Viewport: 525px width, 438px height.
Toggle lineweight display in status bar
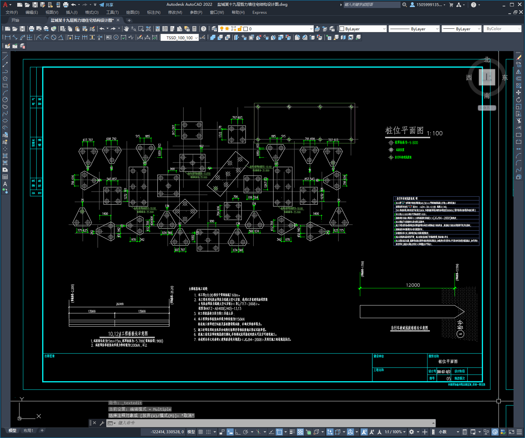292,432
